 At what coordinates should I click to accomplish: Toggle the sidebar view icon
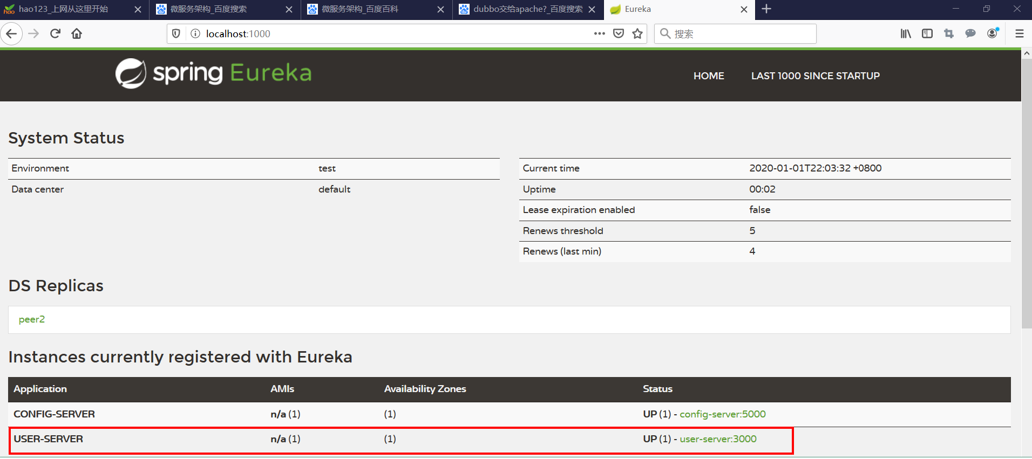927,33
